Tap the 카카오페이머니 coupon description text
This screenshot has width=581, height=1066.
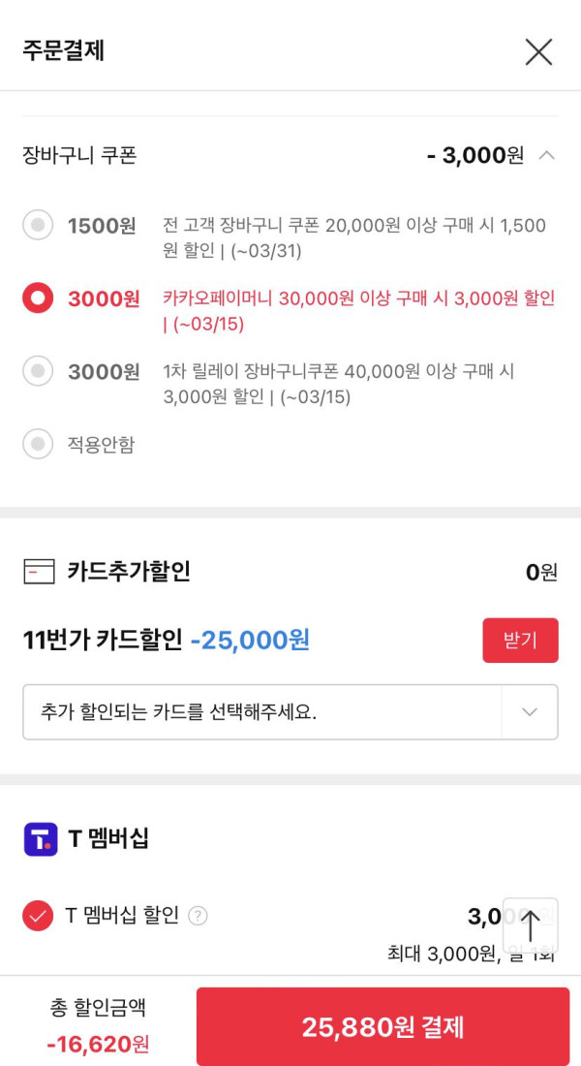(x=358, y=311)
